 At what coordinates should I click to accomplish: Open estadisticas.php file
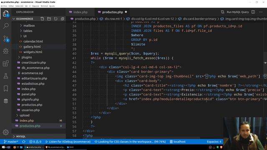point(33,83)
